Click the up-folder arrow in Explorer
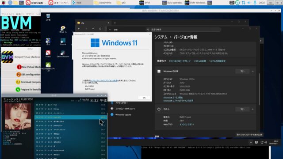Screen dimensions: 283x159 coord(93,29)
